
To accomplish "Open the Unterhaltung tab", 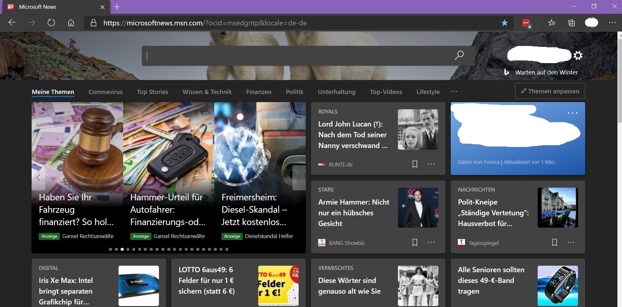I will (x=336, y=92).
